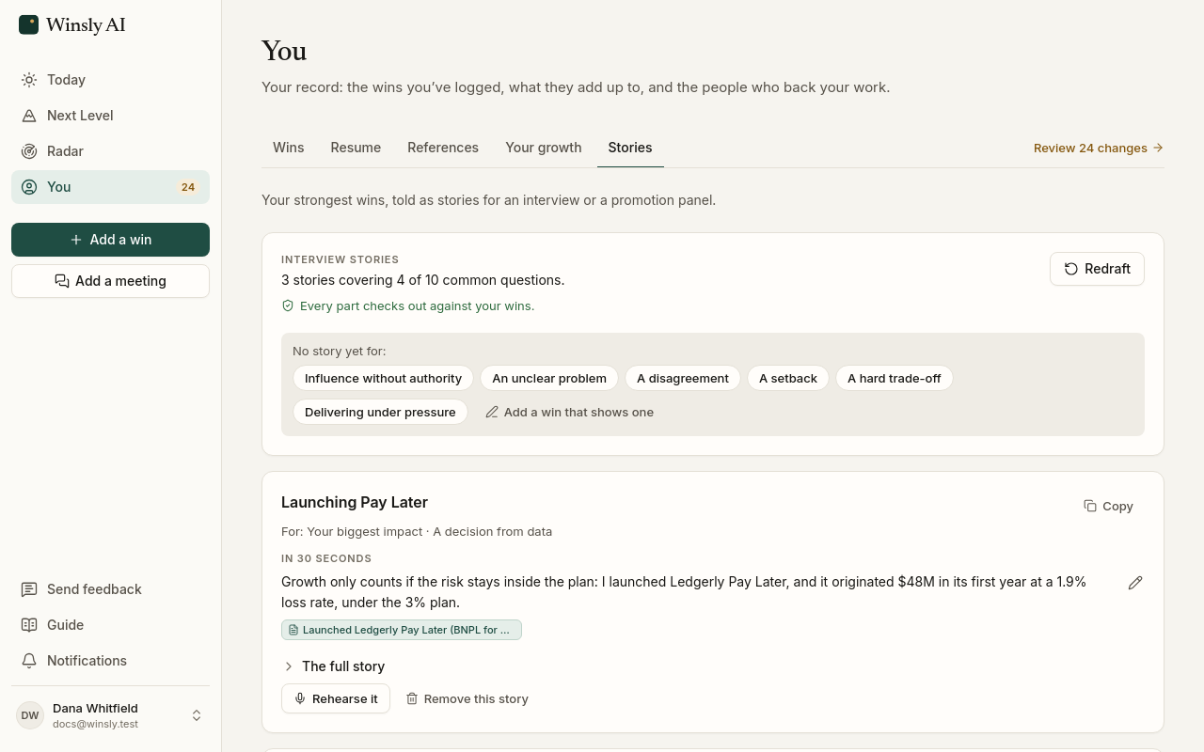Expand the Dana Whitfield account switcher
Screen dimensions: 1204x752
point(110,715)
